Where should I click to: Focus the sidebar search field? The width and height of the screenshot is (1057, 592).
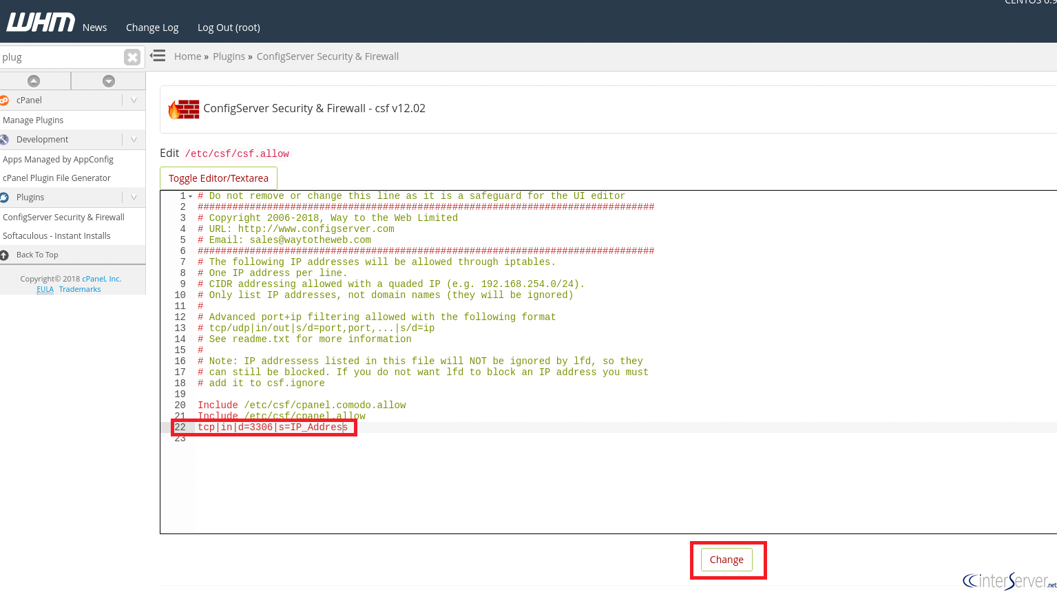[62, 57]
